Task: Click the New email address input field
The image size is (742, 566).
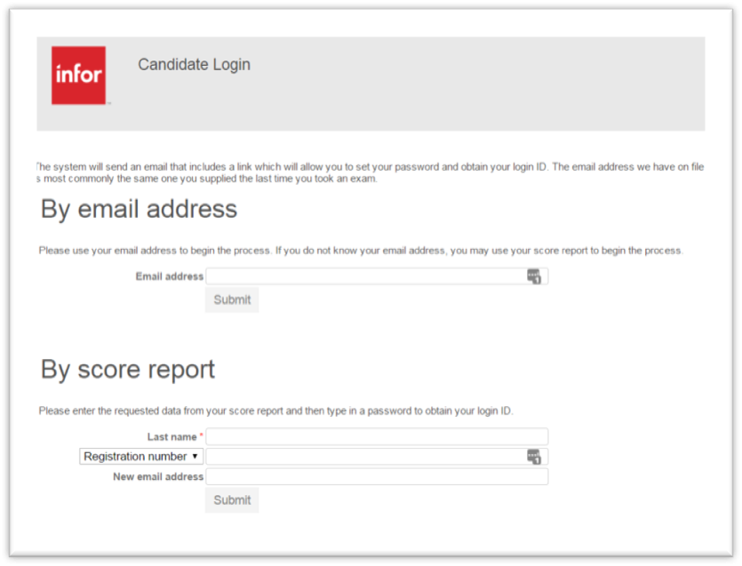Action: pyautogui.click(x=377, y=476)
